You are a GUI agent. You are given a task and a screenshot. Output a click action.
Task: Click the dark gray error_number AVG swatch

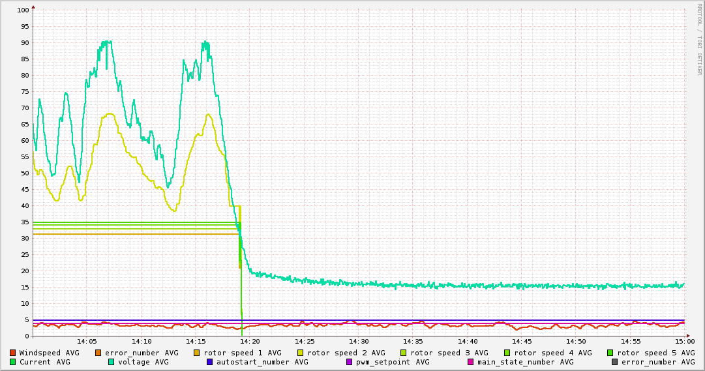(614, 362)
